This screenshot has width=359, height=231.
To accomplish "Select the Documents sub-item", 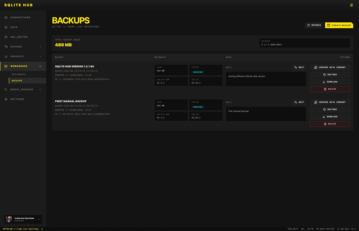I will (x=28, y=74).
